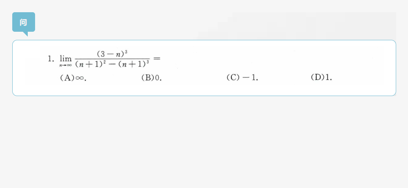
Task: Click the exponent 3 on the numerator
Action: 126,52
